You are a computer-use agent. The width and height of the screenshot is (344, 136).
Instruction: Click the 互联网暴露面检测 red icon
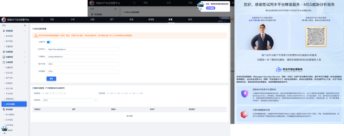coord(245,114)
